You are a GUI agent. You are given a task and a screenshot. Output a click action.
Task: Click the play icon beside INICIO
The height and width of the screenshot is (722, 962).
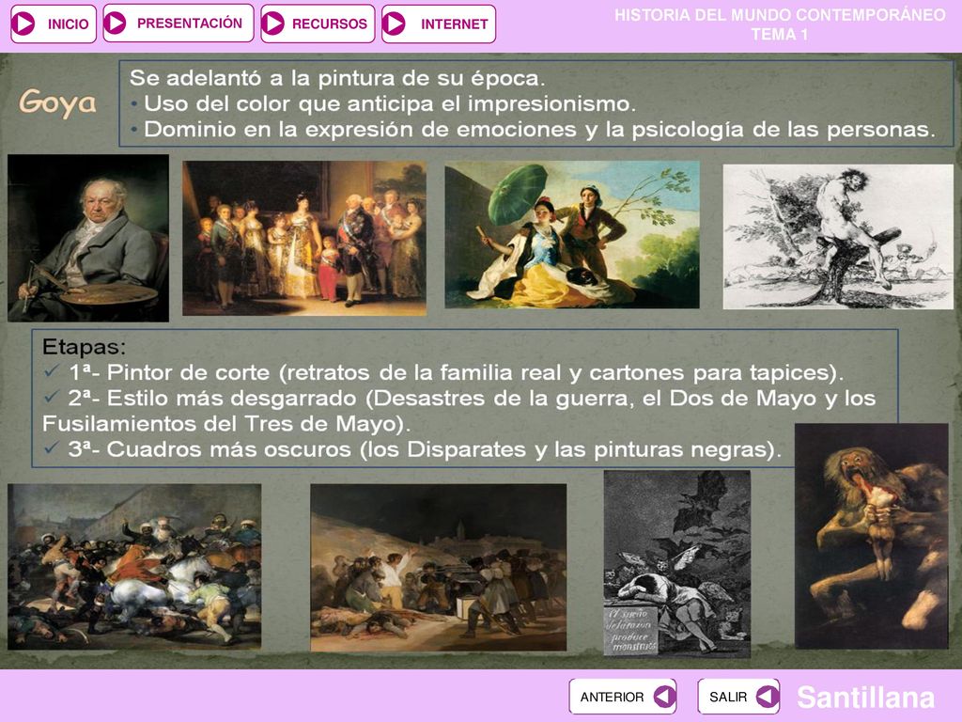(23, 24)
